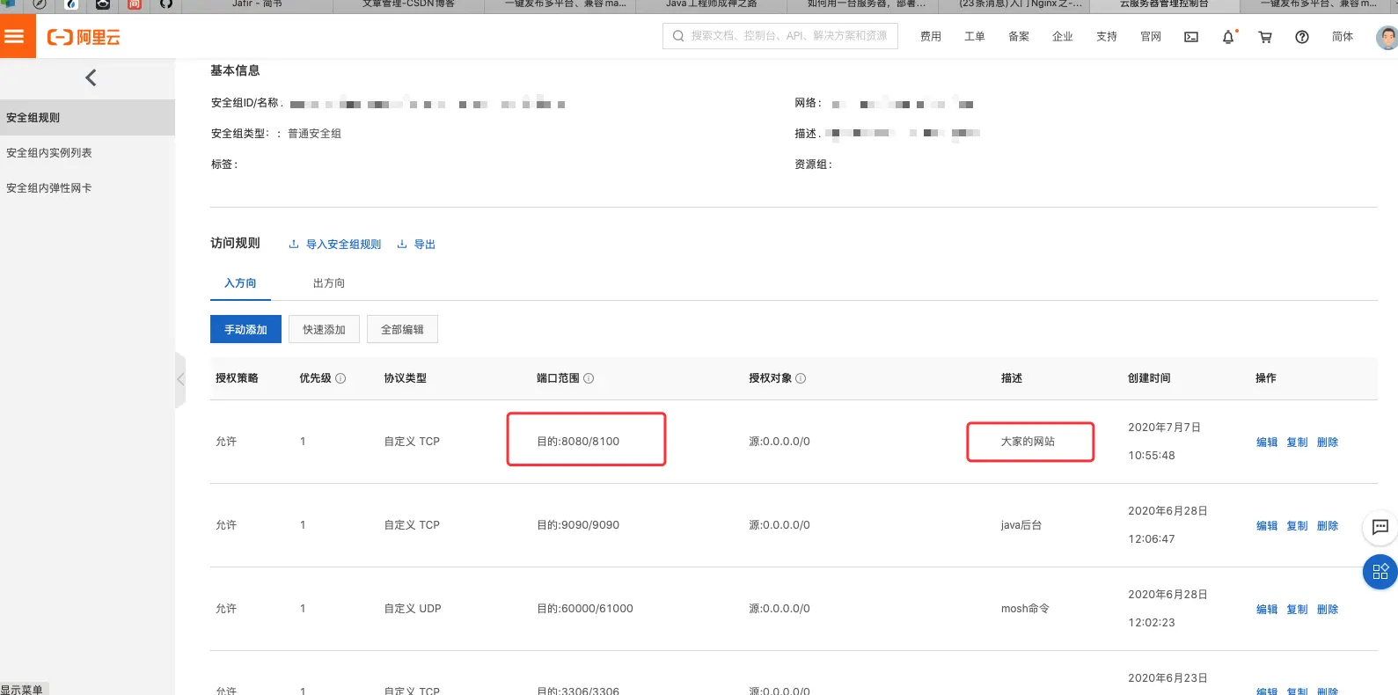Click the 快速添加 button

324,329
